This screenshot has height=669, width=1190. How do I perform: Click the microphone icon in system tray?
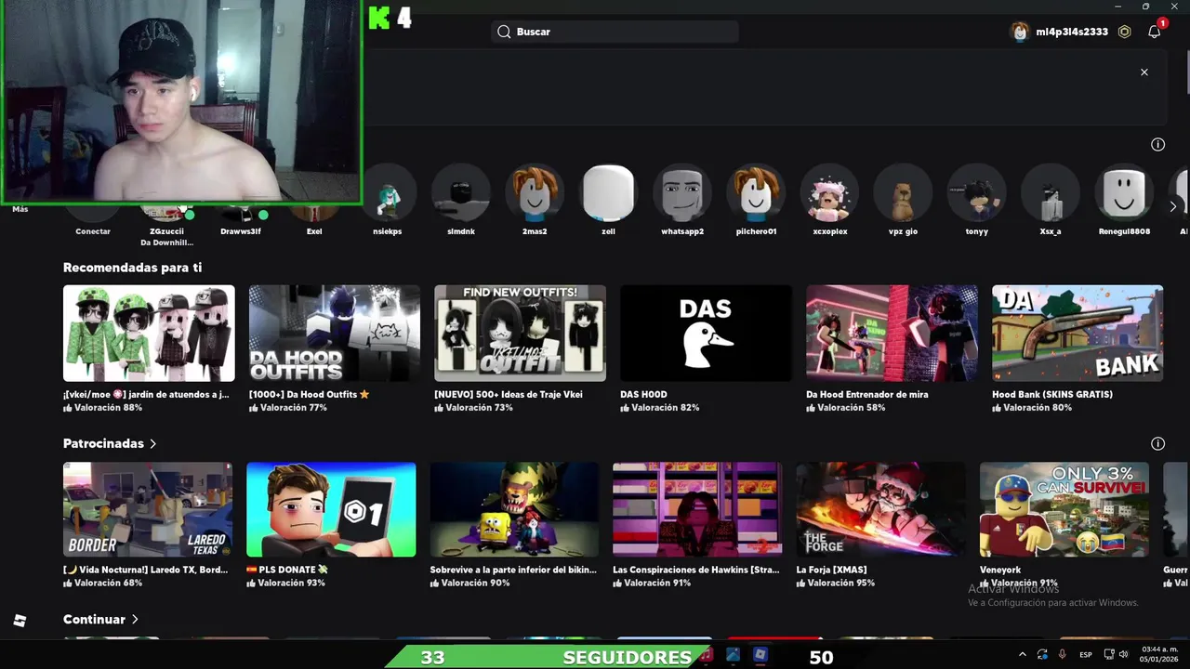(1063, 655)
